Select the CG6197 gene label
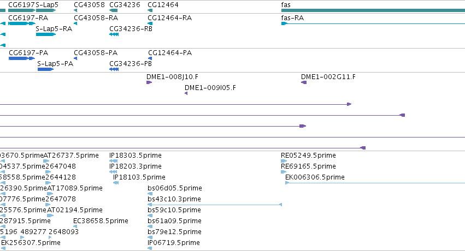Viewport: 465px width, 251px height. [22, 5]
